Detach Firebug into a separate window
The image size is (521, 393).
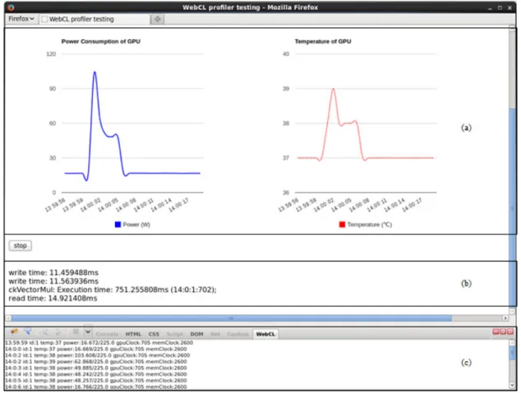click(x=503, y=331)
